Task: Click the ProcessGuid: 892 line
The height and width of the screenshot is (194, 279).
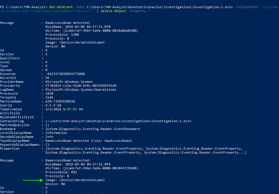Action: coord(61,172)
